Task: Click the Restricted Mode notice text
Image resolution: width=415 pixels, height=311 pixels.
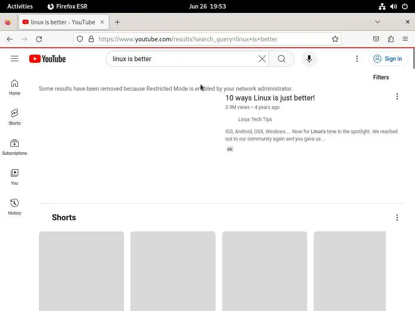Action: click(166, 89)
